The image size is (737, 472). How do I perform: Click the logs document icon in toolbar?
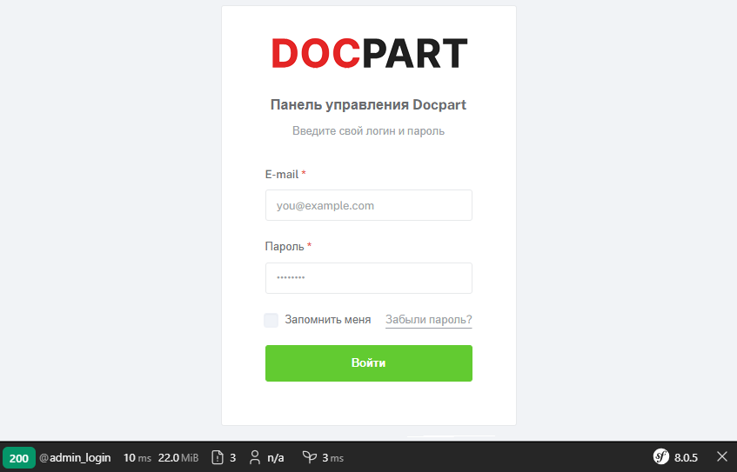(218, 457)
